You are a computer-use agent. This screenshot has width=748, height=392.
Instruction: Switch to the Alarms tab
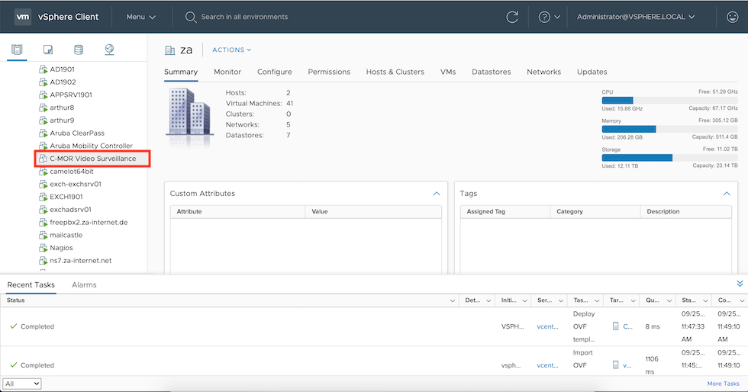click(84, 284)
